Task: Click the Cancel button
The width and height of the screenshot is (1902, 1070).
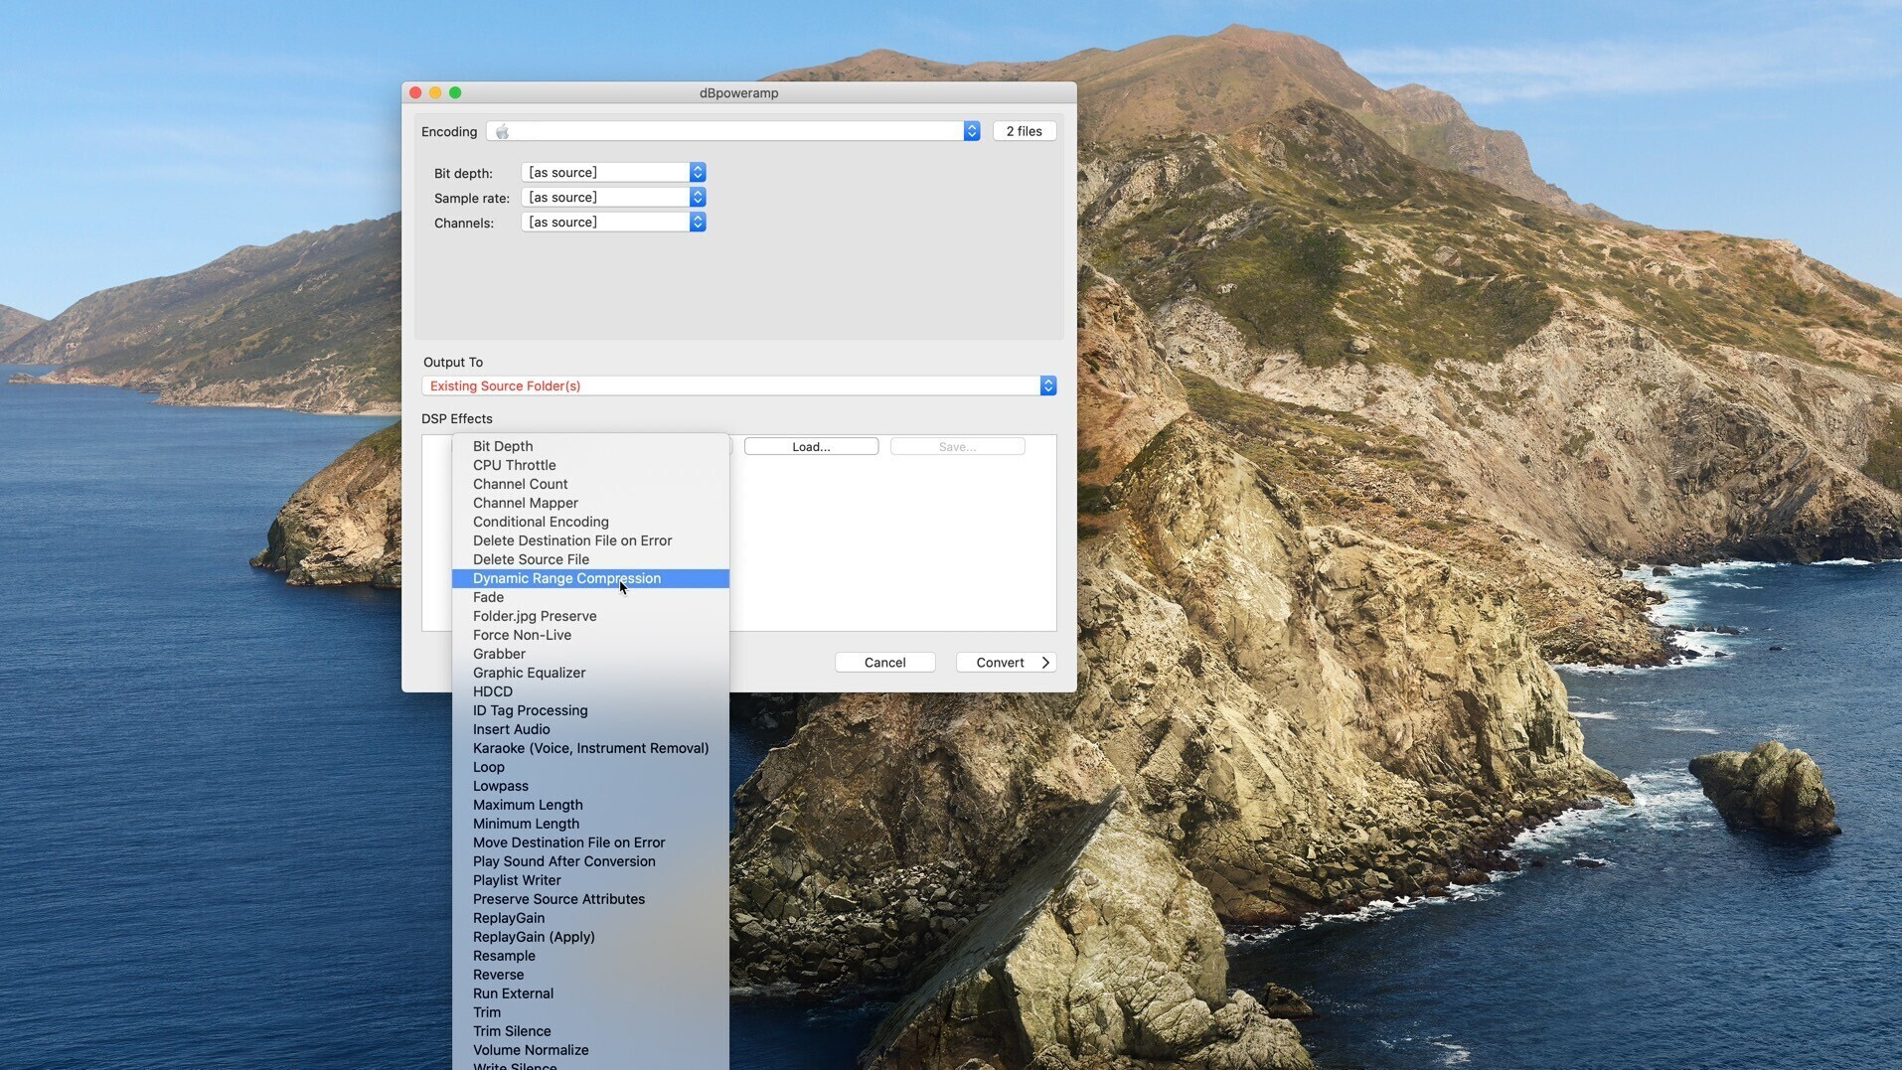Action: (884, 663)
